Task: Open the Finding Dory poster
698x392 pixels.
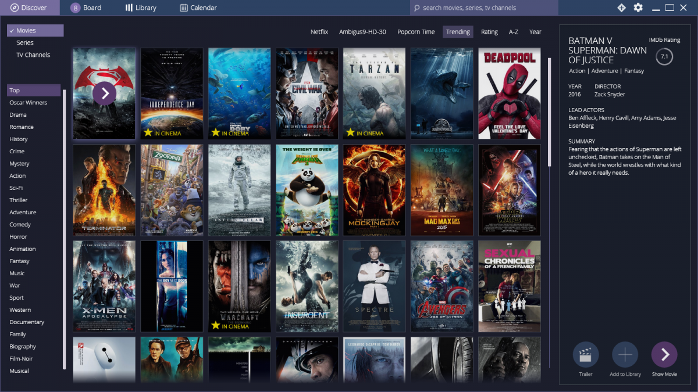Action: (239, 93)
